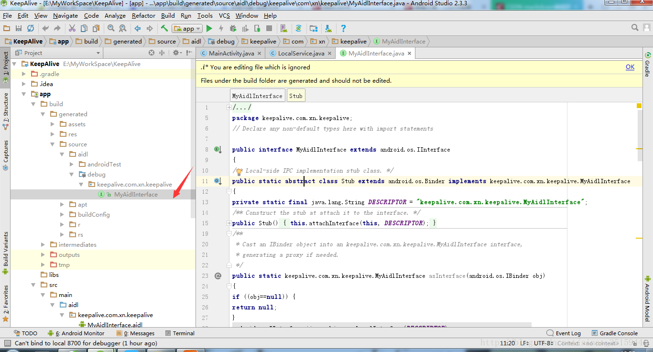Select MyAidlInterface in the project tree
The image size is (653, 352).
(136, 194)
